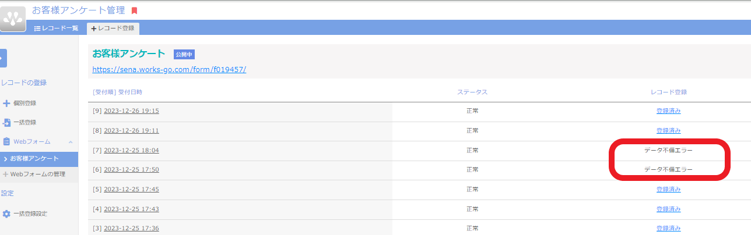The image size is (751, 235).
Task: Click the Webフォーム clipboard icon
Action: pos(6,141)
